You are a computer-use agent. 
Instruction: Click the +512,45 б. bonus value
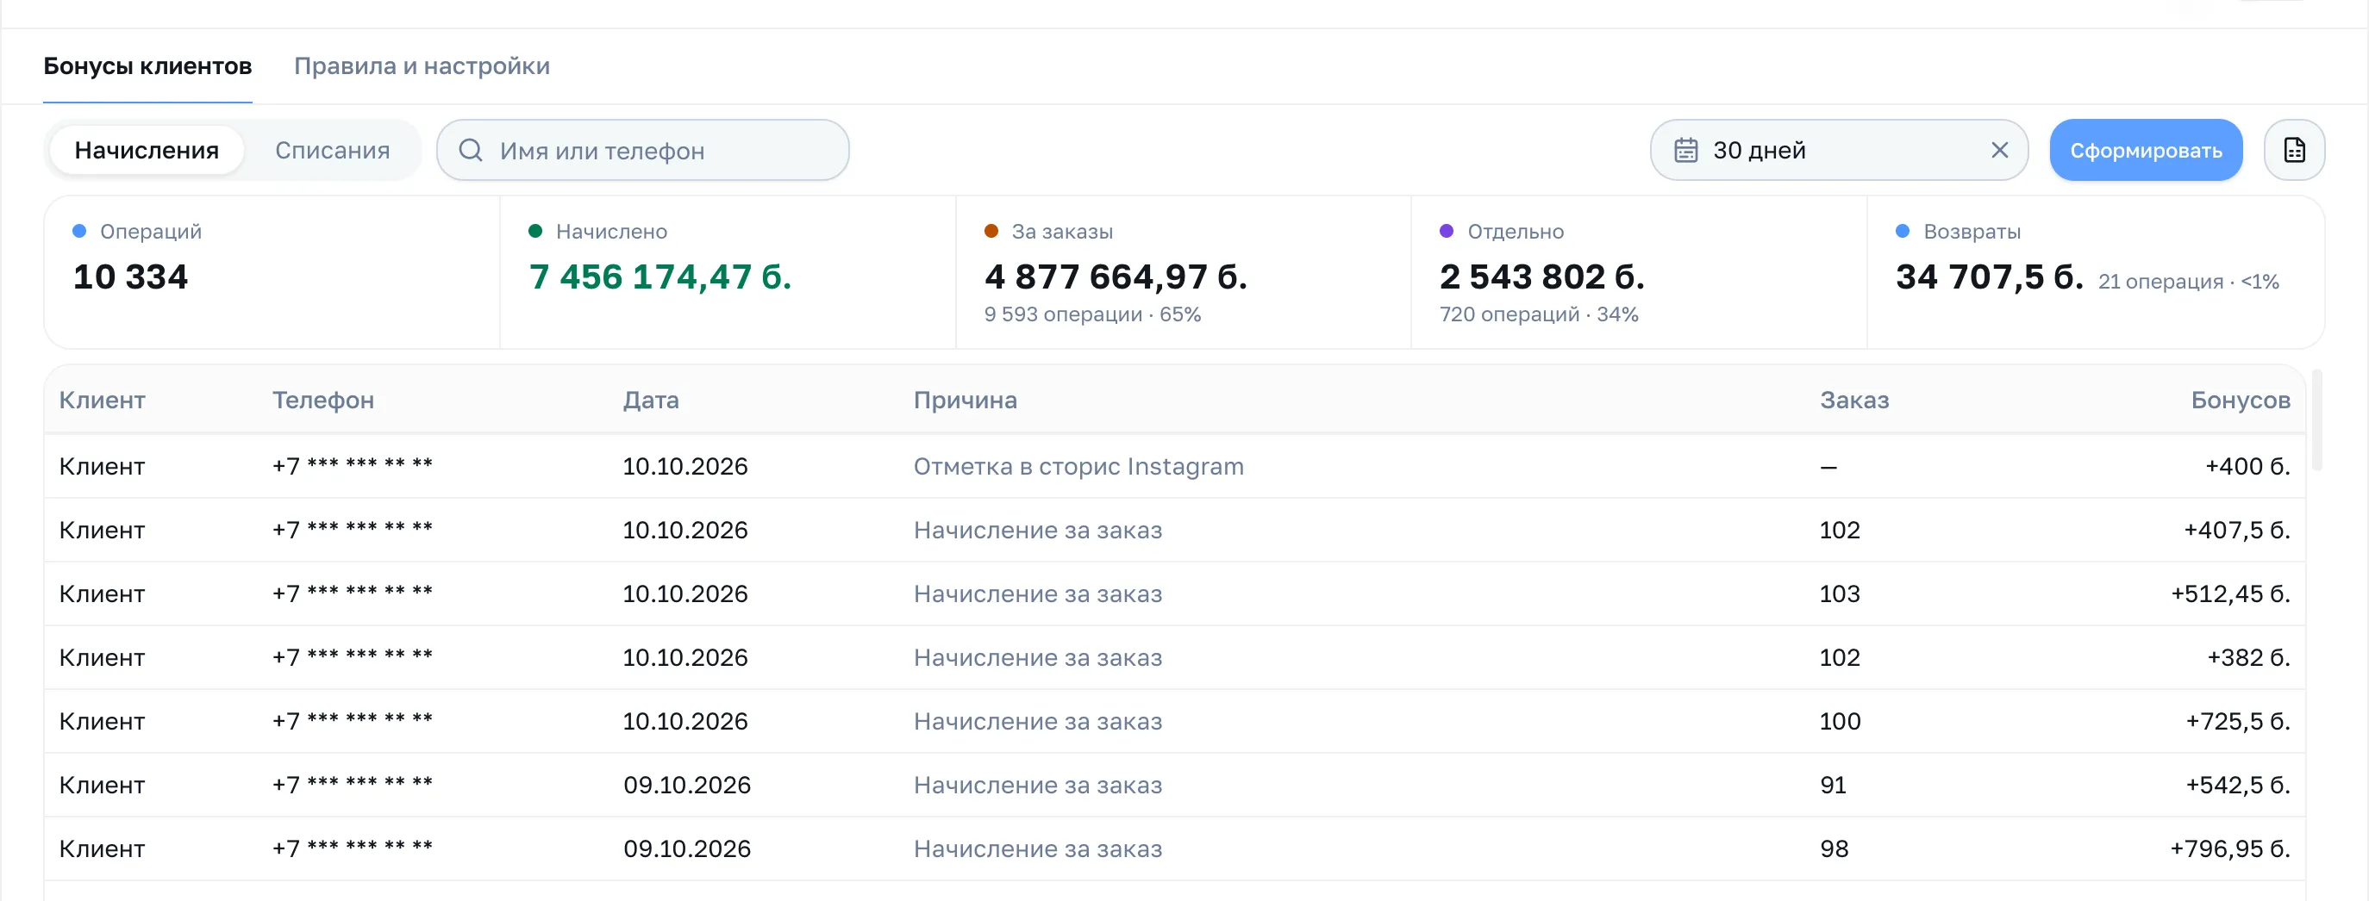pos(2230,593)
